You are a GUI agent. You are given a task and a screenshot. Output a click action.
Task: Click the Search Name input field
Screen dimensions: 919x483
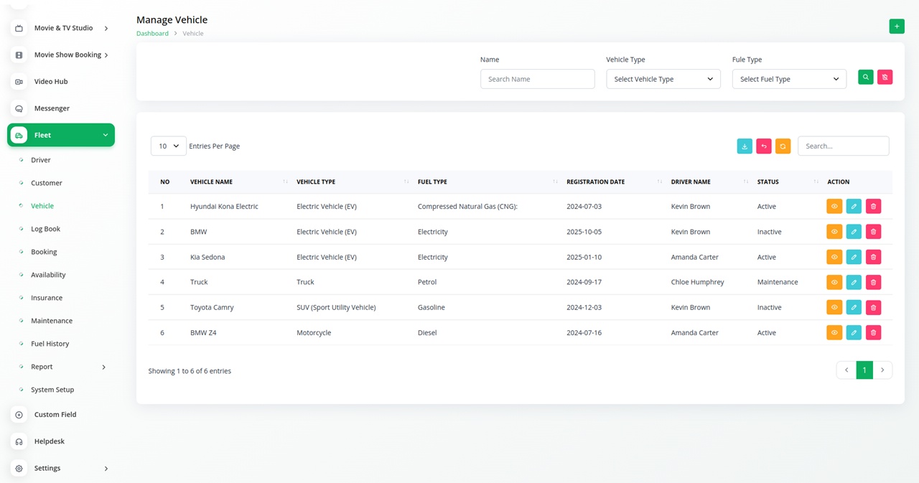coord(537,79)
